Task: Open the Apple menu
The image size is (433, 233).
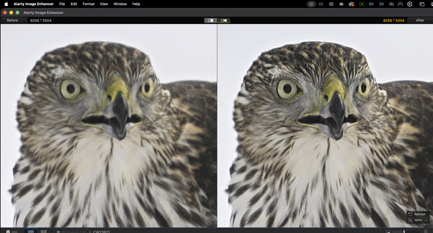Action: [6, 4]
